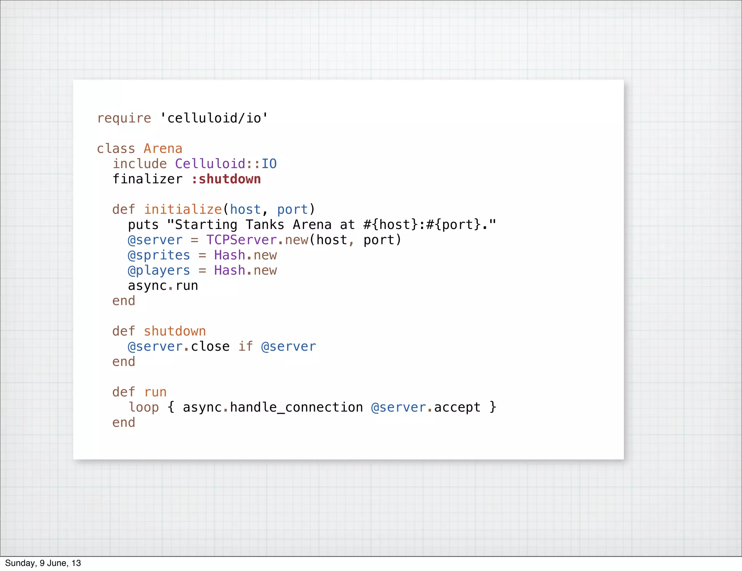Click the "loop { async.handle_connection" line
This screenshot has height=571, width=742.
click(312, 407)
